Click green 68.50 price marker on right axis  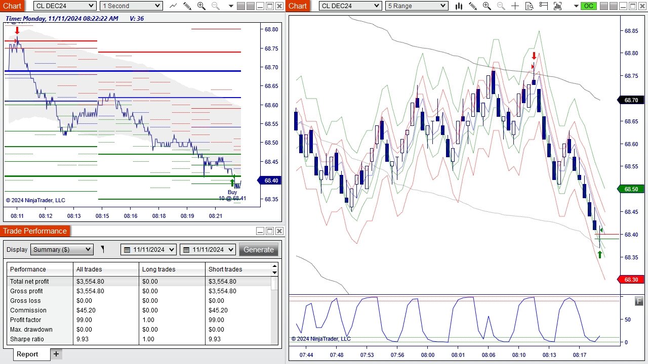(631, 189)
